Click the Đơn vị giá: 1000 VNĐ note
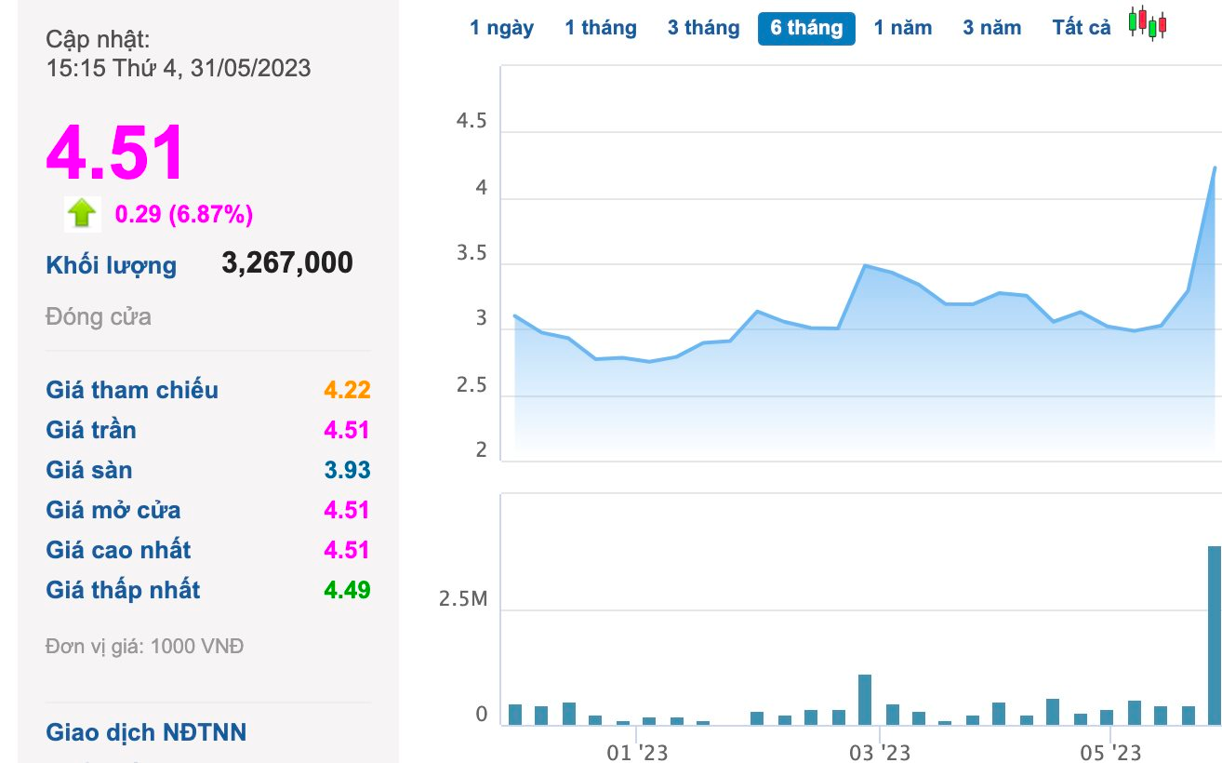Image resolution: width=1222 pixels, height=763 pixels. tap(145, 646)
